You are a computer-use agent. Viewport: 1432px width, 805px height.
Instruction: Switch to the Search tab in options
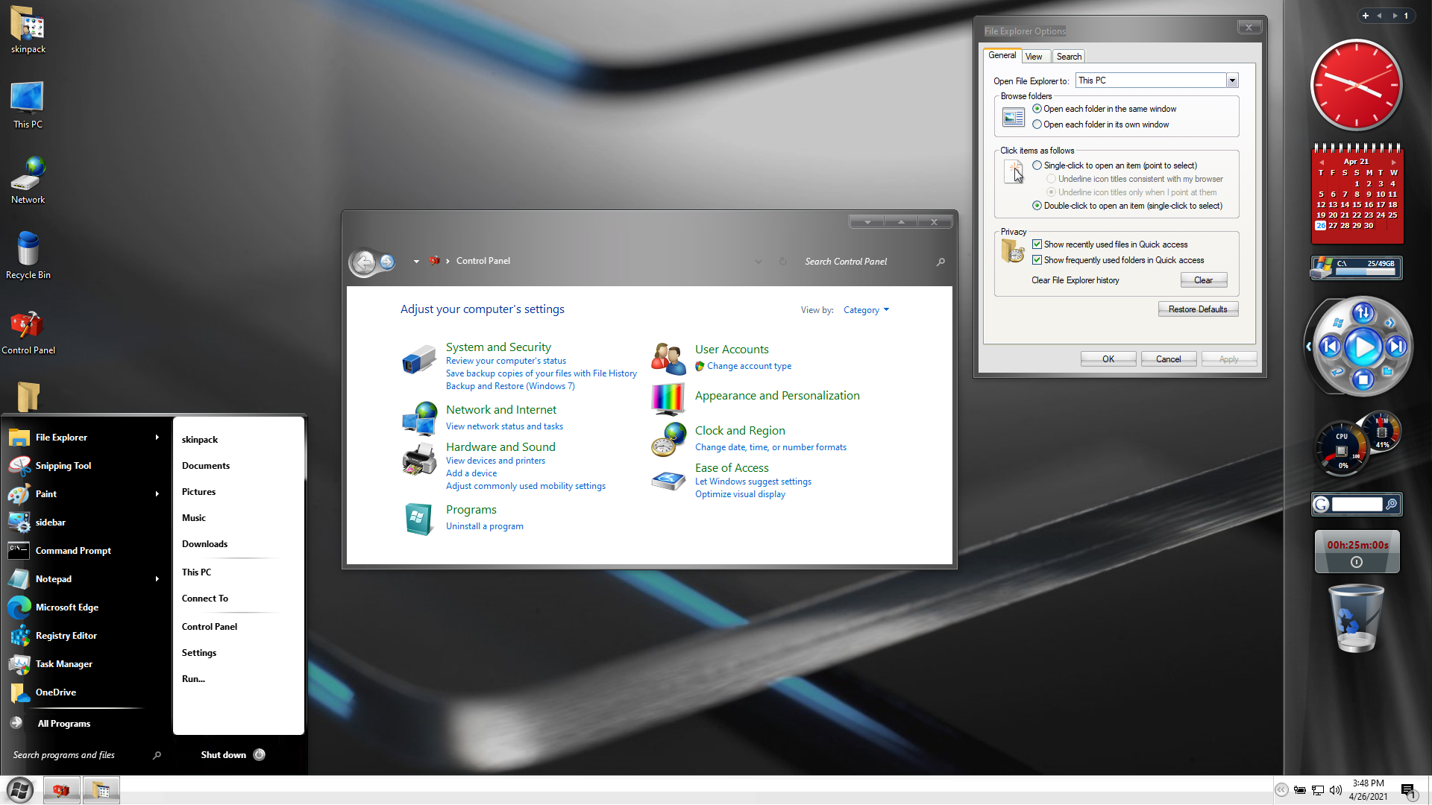[1069, 57]
